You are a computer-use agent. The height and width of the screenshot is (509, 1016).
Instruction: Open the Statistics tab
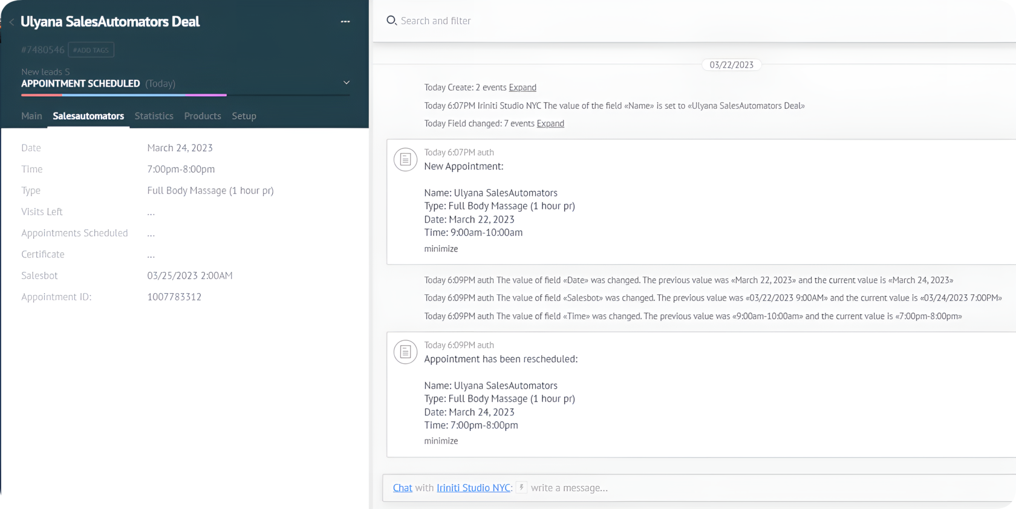pyautogui.click(x=154, y=116)
